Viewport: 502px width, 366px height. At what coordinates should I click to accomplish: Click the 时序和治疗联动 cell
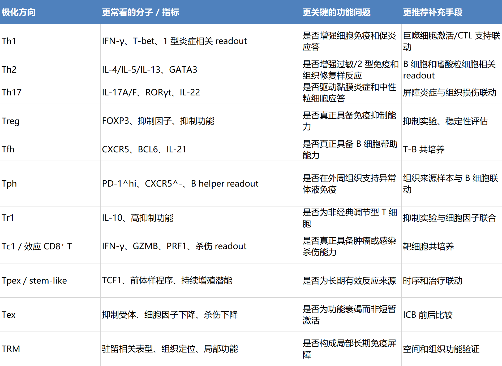432,280
